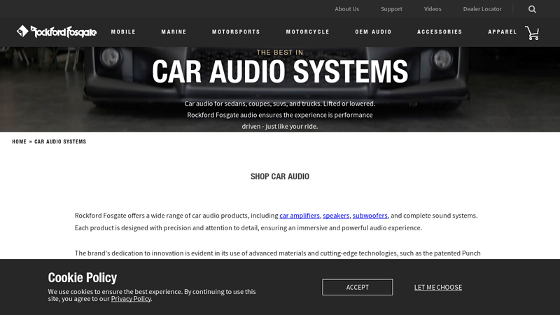Select the Apparel menu item
560x315 pixels.
pos(502,31)
